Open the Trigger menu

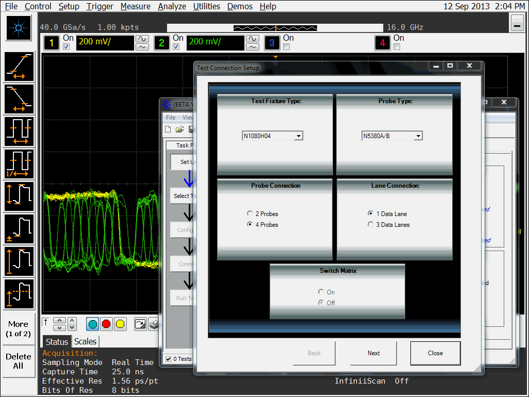(100, 6)
